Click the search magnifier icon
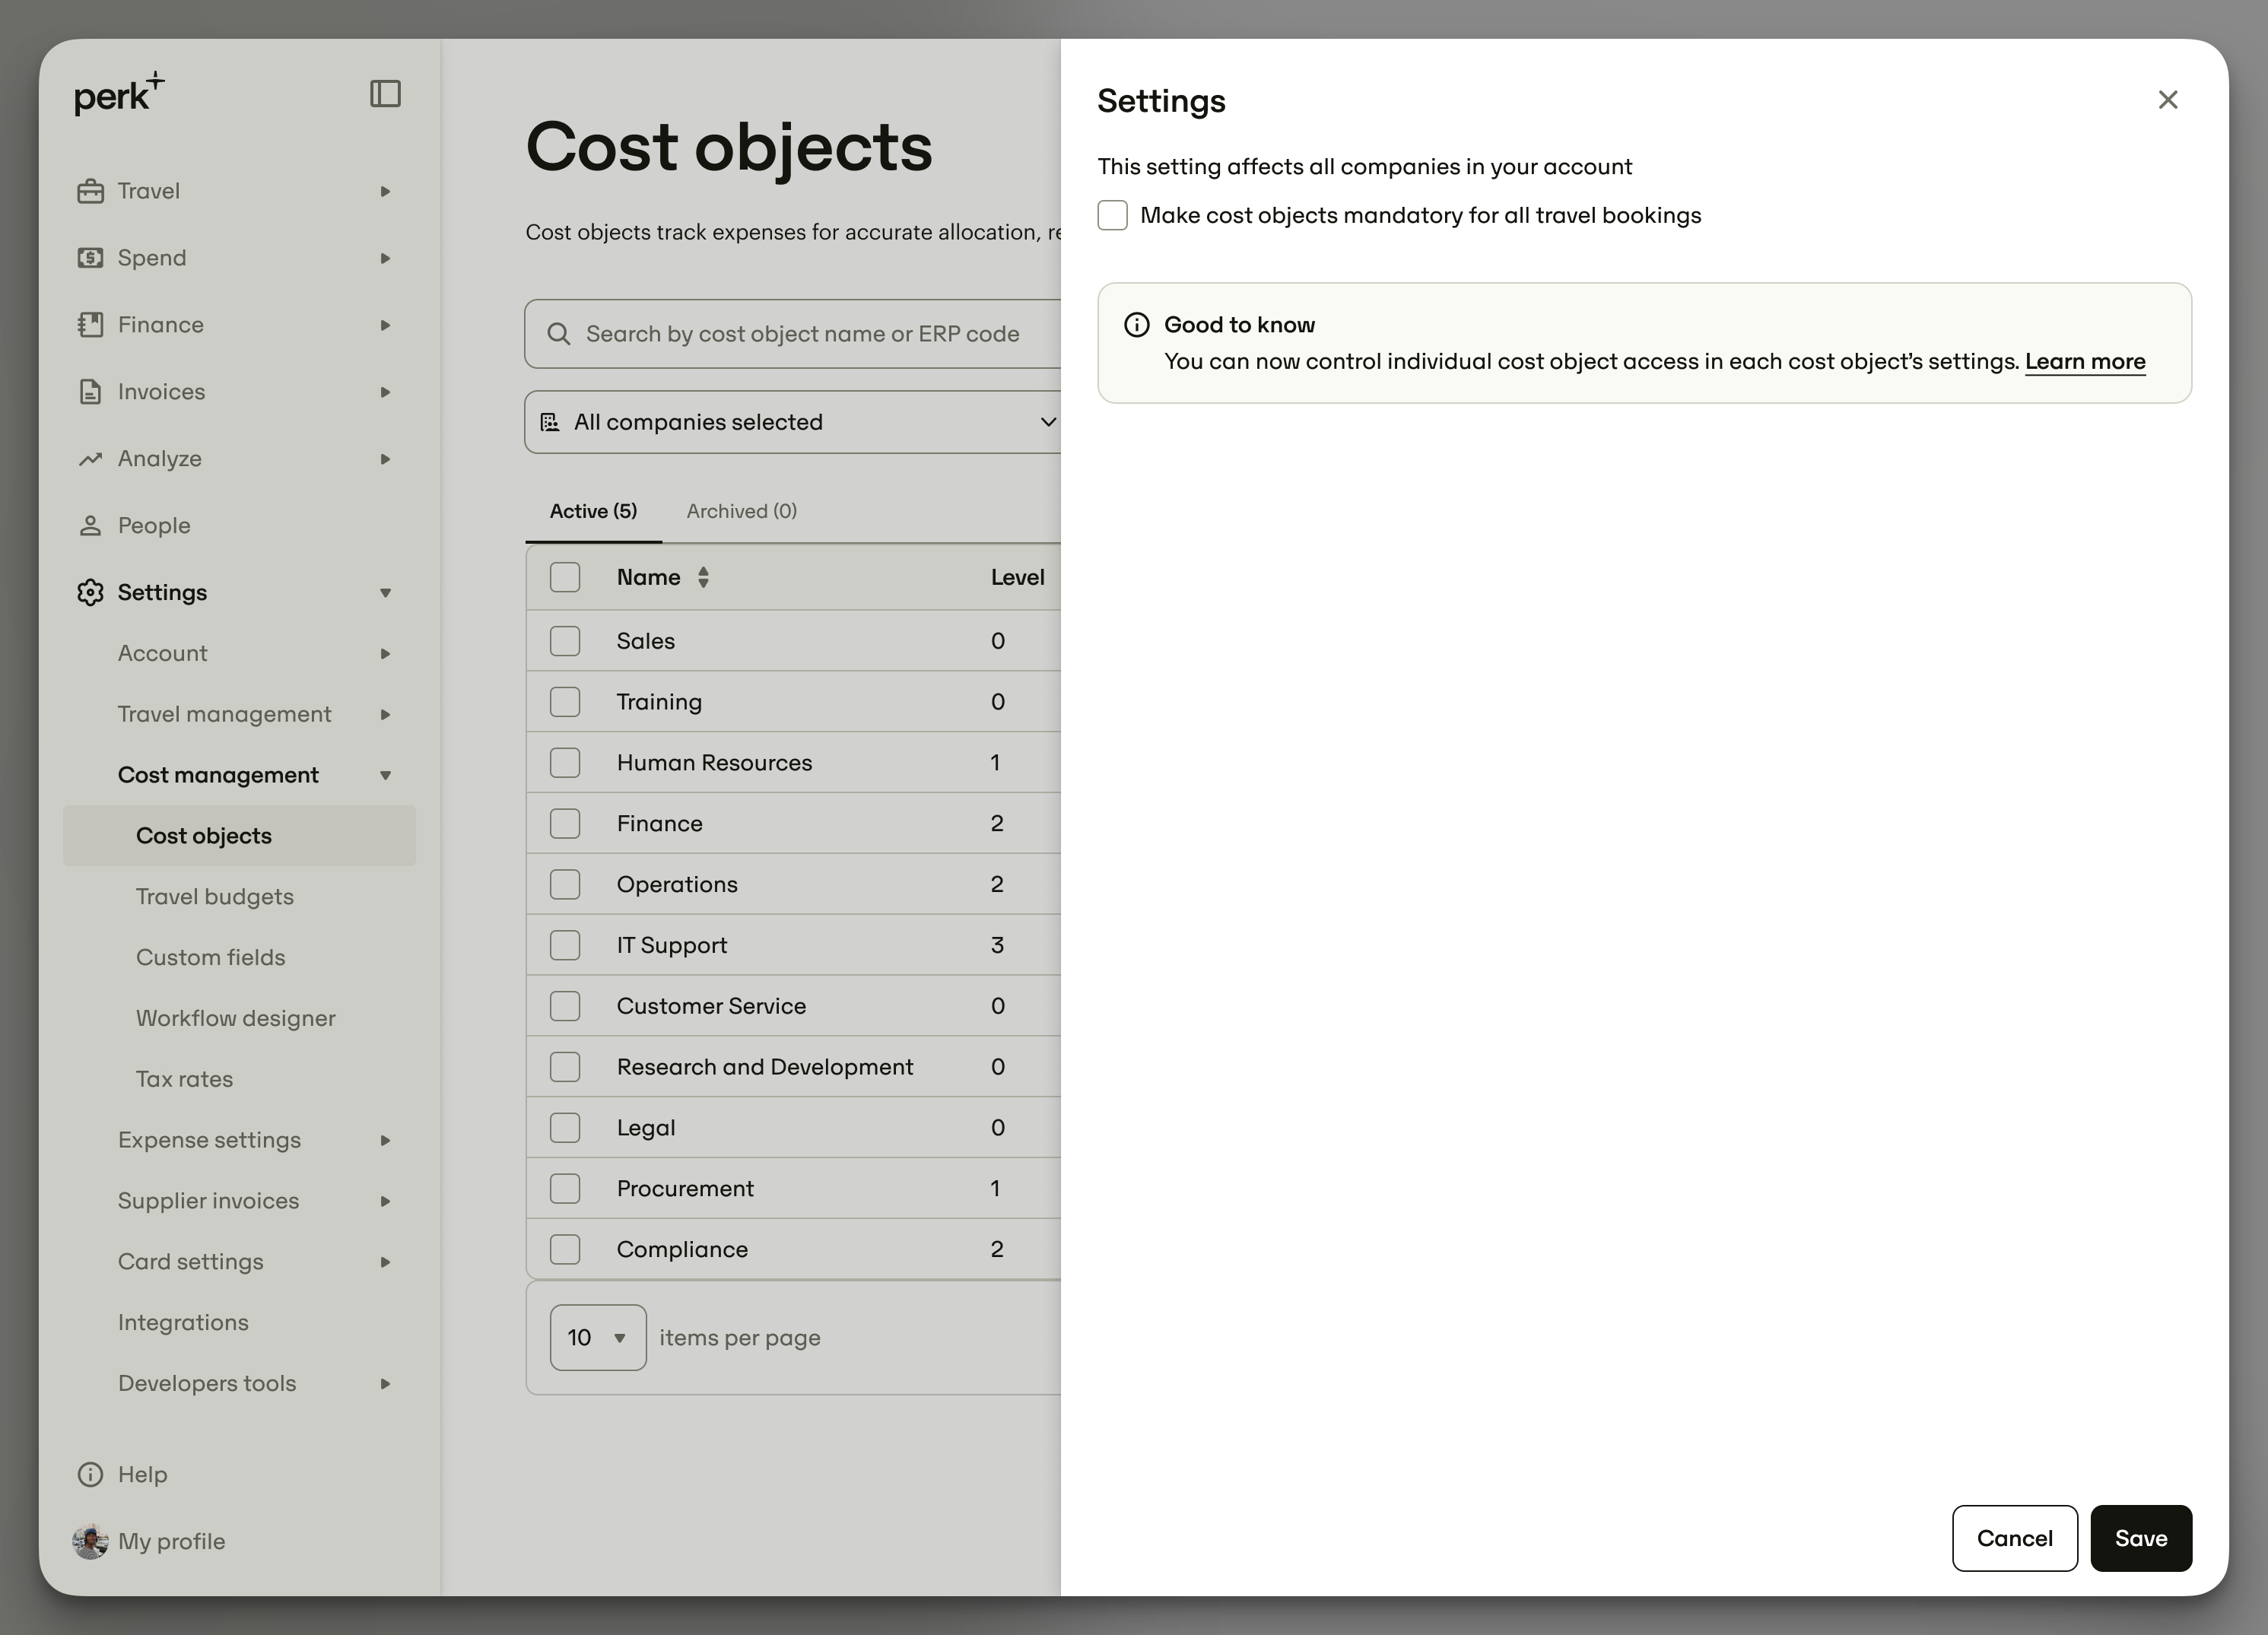The height and width of the screenshot is (1635, 2268). pyautogui.click(x=559, y=334)
